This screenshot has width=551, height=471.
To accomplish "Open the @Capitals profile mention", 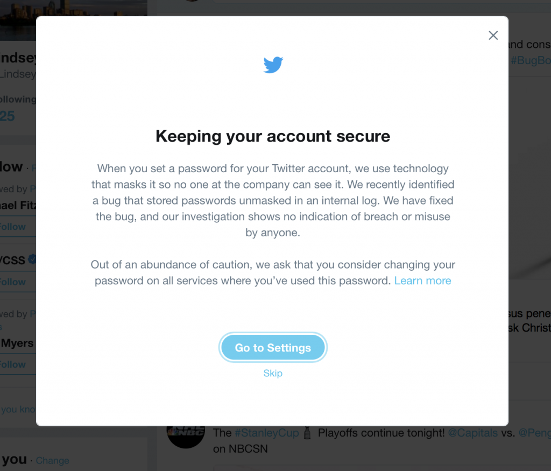I will pos(465,433).
